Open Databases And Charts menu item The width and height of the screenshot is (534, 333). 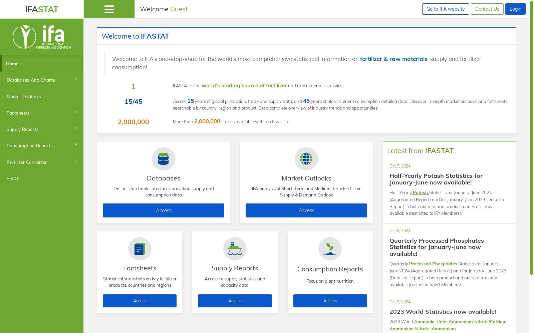coord(42,80)
